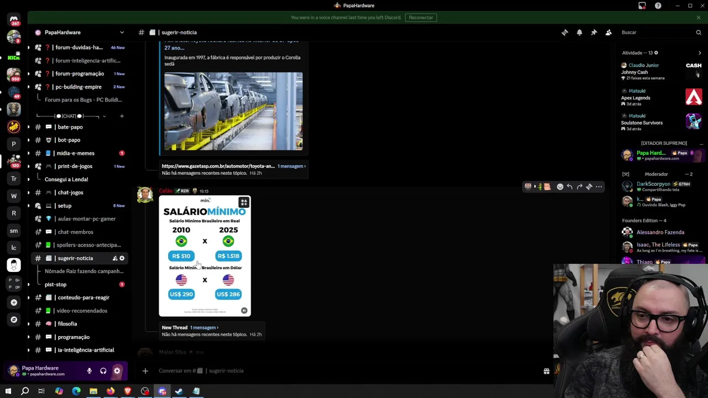
Task: Open the pist-stop thread
Action: pyautogui.click(x=55, y=285)
